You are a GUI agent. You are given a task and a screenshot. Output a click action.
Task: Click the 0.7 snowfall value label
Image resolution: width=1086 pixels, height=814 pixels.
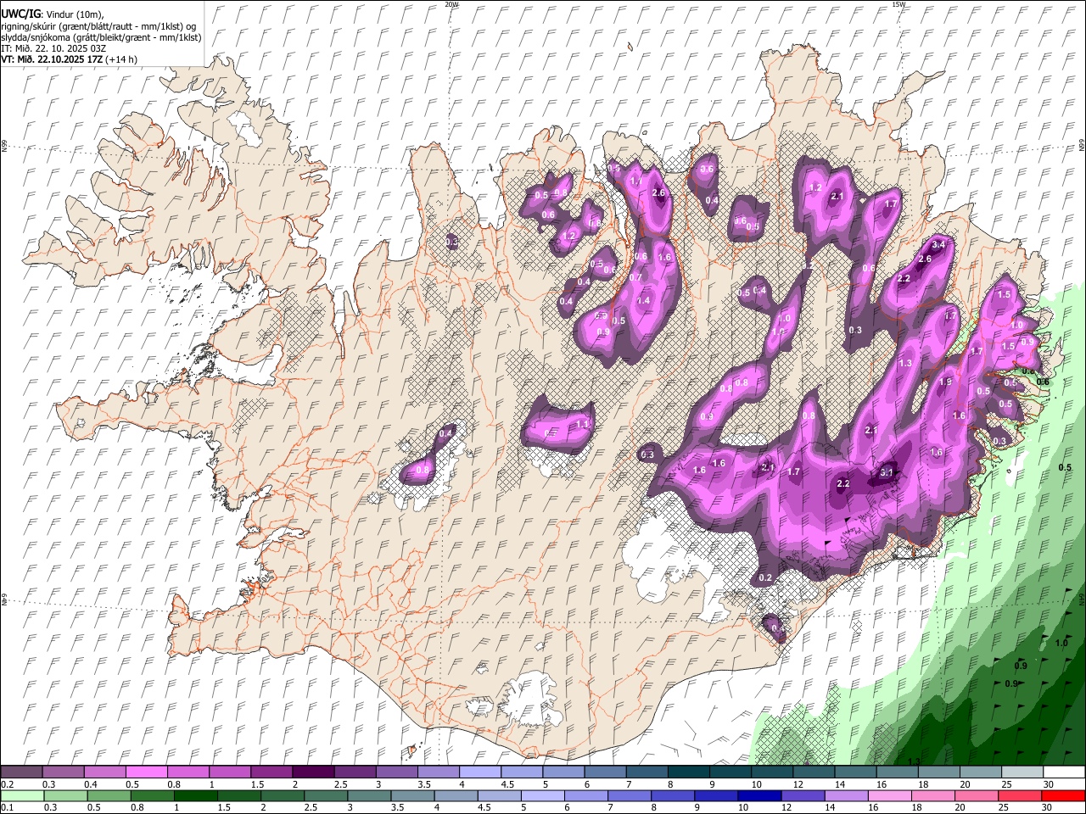[635, 277]
